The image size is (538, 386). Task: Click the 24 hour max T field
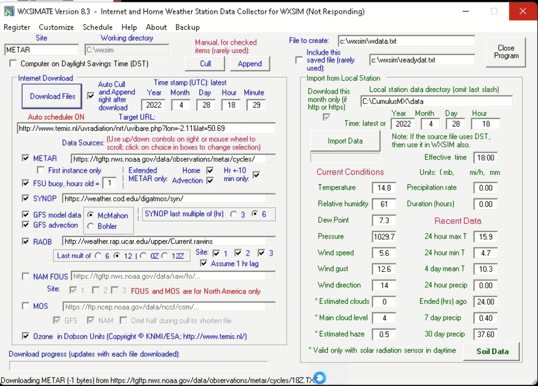click(x=485, y=236)
